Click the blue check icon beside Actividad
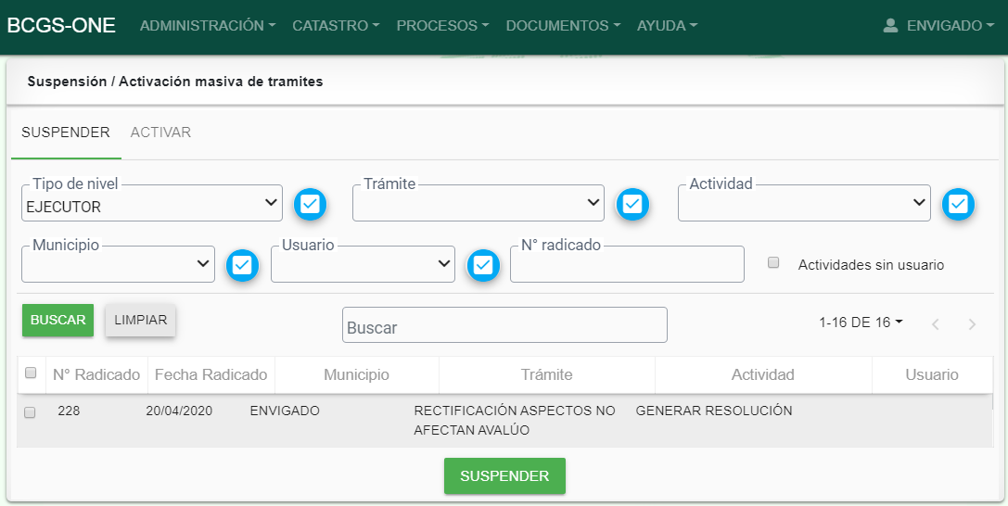This screenshot has height=506, width=1008. coord(958,204)
